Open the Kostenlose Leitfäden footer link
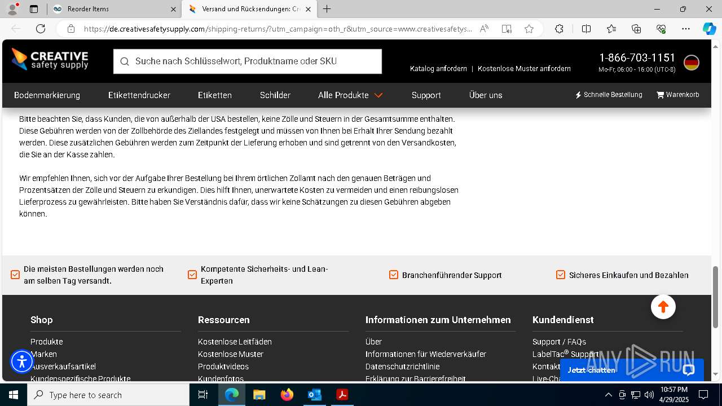Viewport: 722px width, 406px height. [x=235, y=342]
